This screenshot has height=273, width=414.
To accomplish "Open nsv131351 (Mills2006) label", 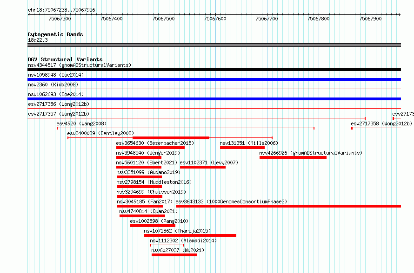I will (x=249, y=143).
